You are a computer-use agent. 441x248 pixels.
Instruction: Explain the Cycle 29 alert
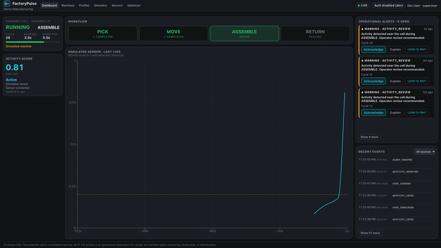(395, 49)
